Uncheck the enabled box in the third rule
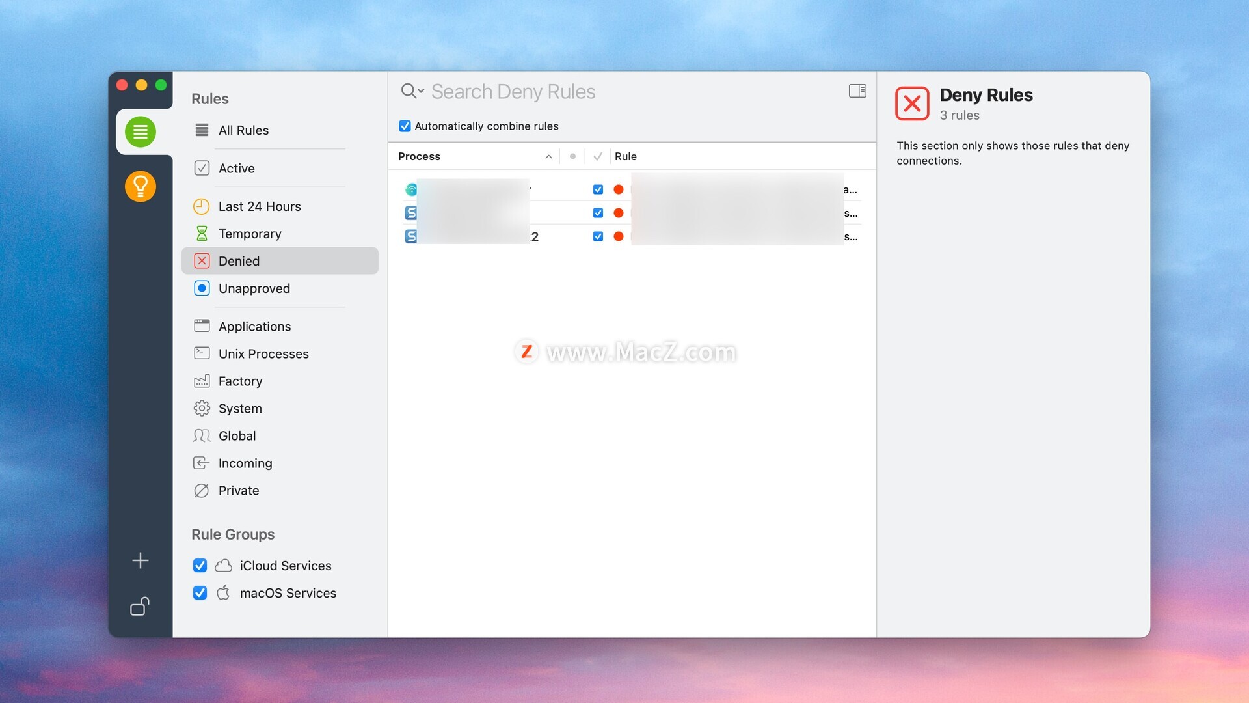This screenshot has width=1249, height=703. [x=598, y=236]
